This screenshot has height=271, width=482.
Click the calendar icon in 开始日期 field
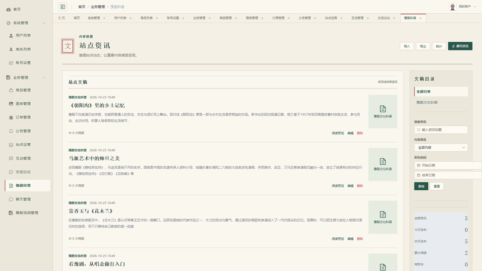pyautogui.click(x=418, y=165)
